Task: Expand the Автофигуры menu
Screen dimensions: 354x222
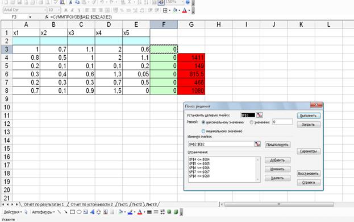Action: [43, 212]
